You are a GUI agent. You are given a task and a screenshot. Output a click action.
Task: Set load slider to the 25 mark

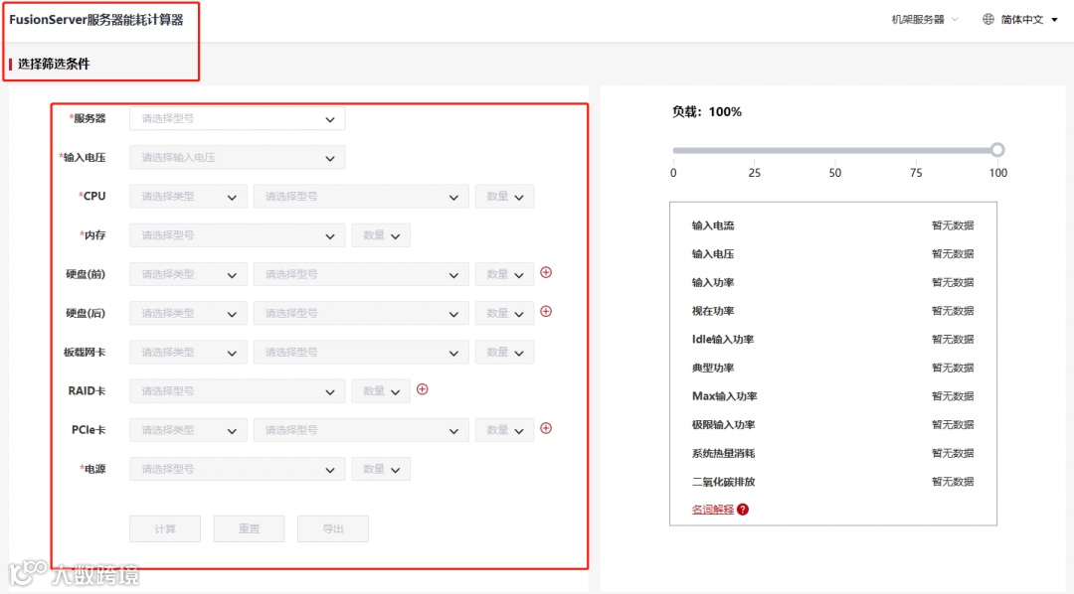[754, 150]
